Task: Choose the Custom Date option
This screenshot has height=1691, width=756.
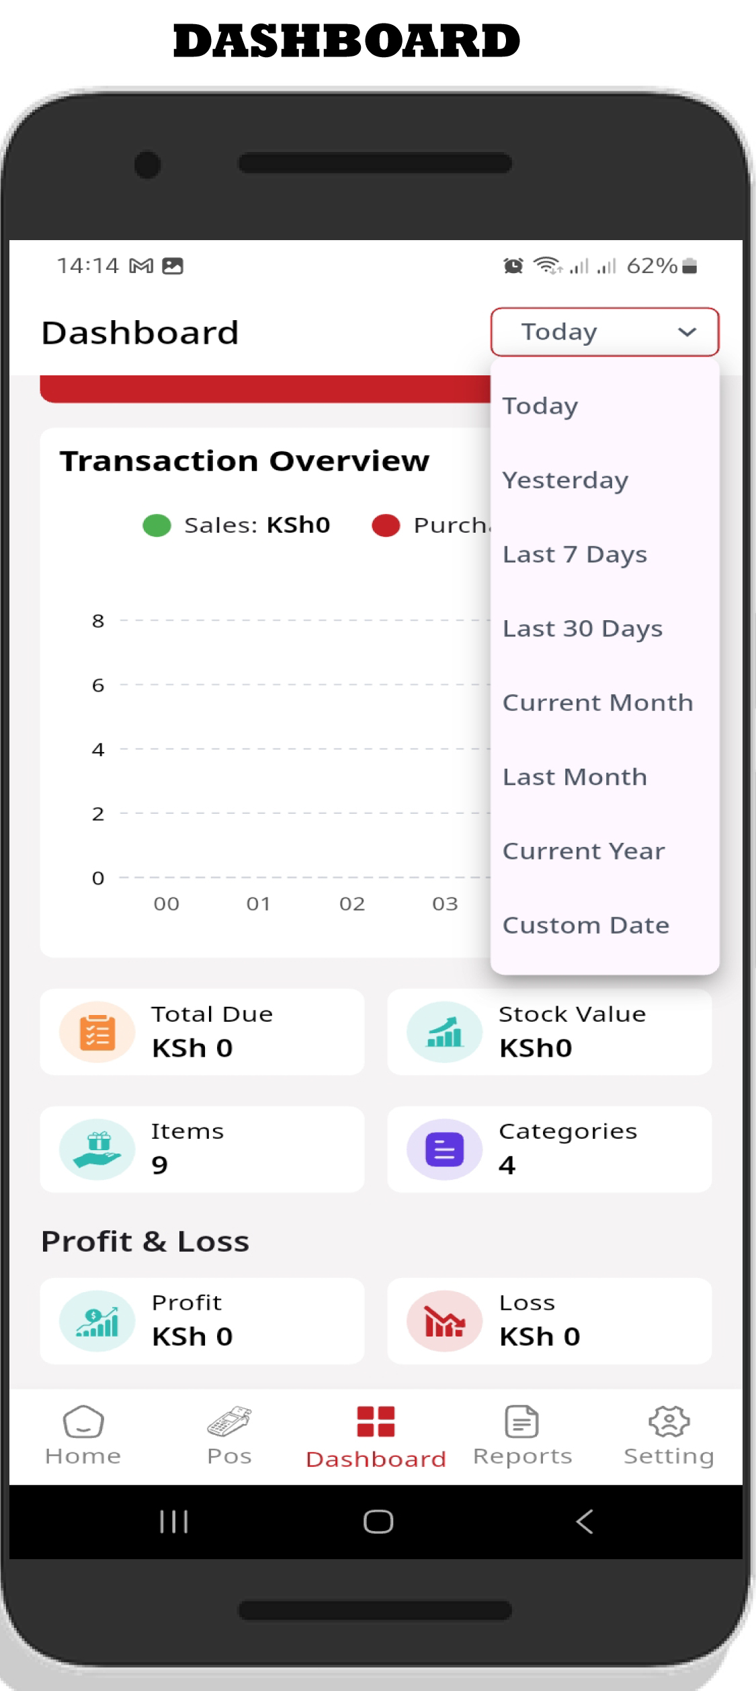Action: click(x=586, y=926)
